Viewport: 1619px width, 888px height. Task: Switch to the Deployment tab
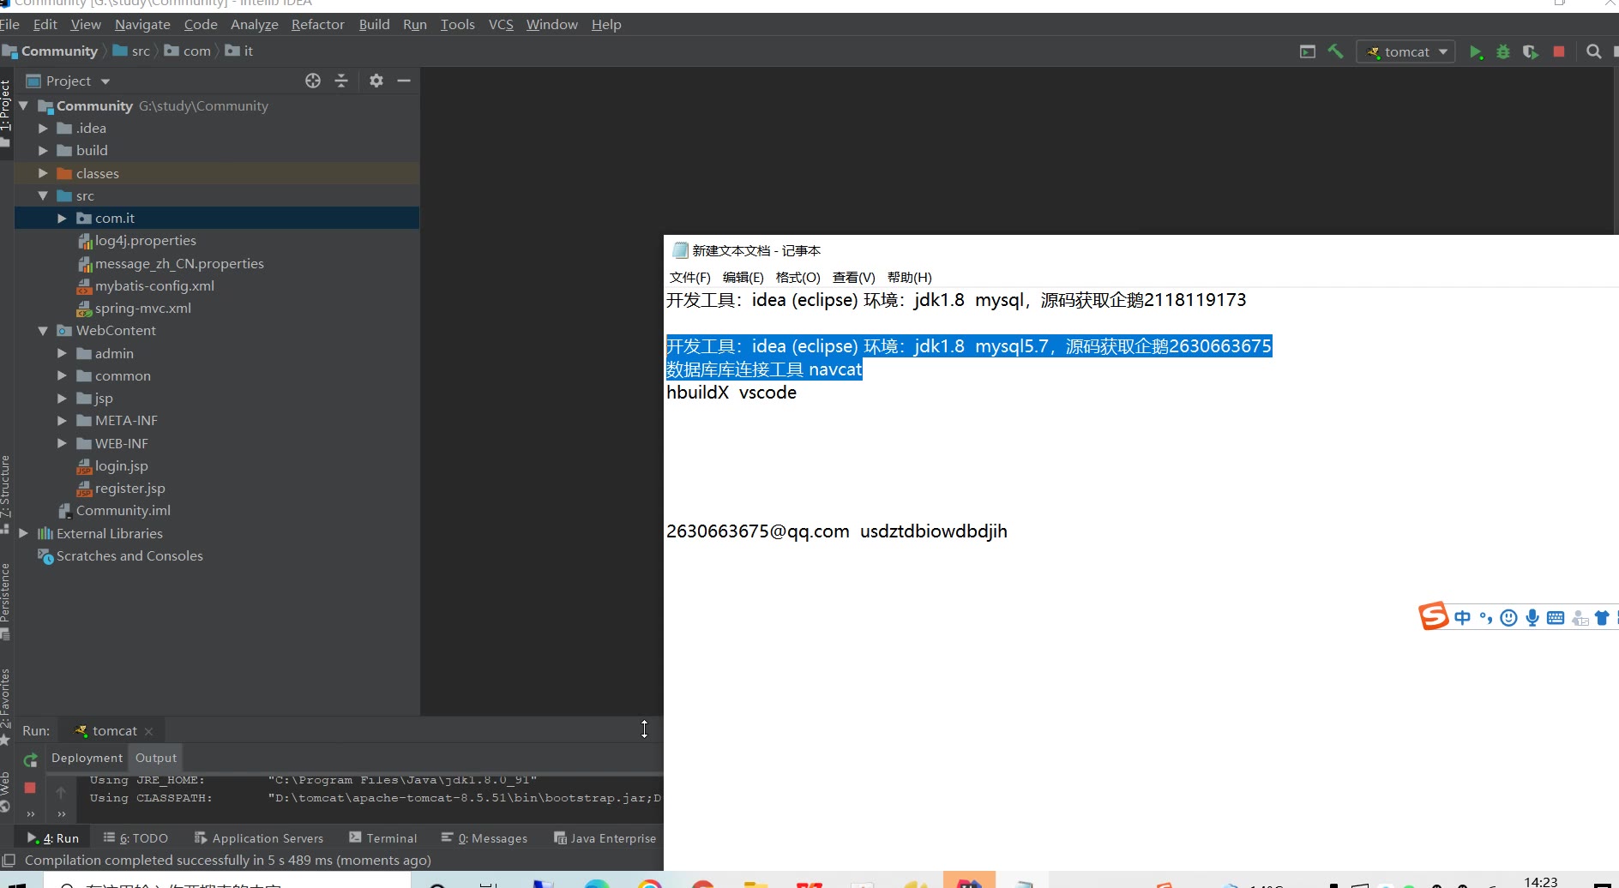point(87,758)
